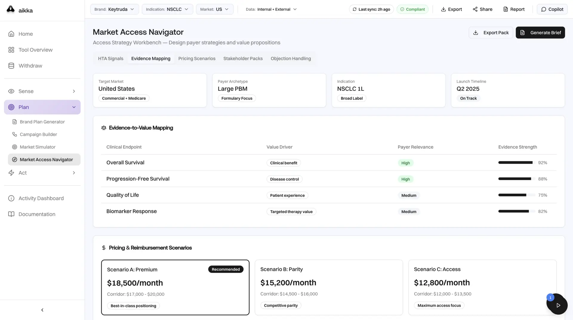The height and width of the screenshot is (320, 573).
Task: Open the Copilot chat panel
Action: pos(552,9)
